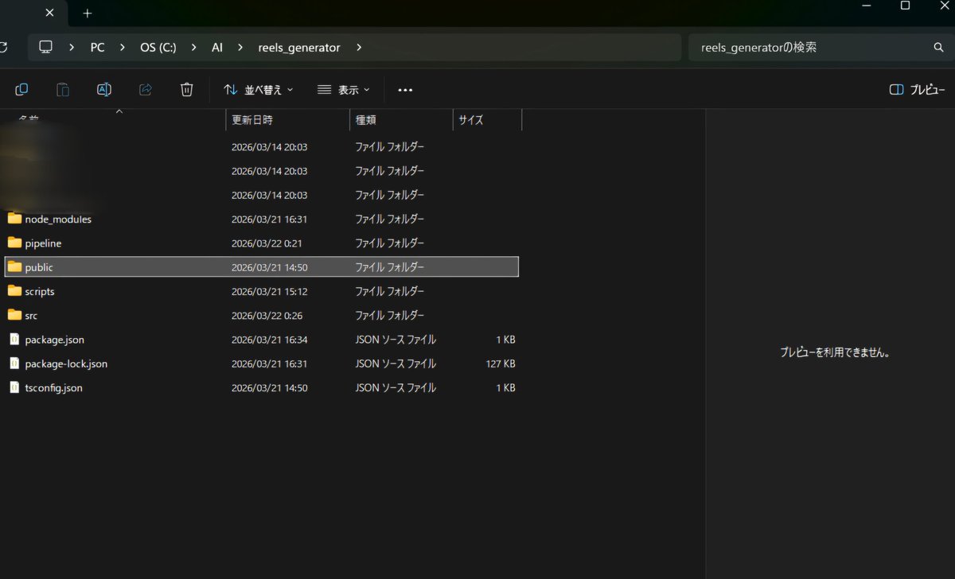Toggle the プレビュー preview pane

918,90
